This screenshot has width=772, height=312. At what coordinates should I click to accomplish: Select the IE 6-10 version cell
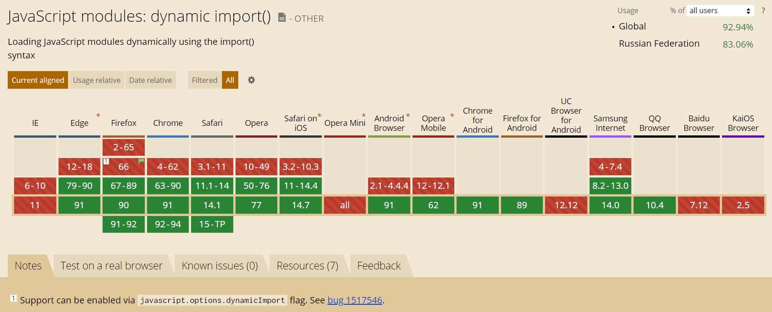(35, 186)
